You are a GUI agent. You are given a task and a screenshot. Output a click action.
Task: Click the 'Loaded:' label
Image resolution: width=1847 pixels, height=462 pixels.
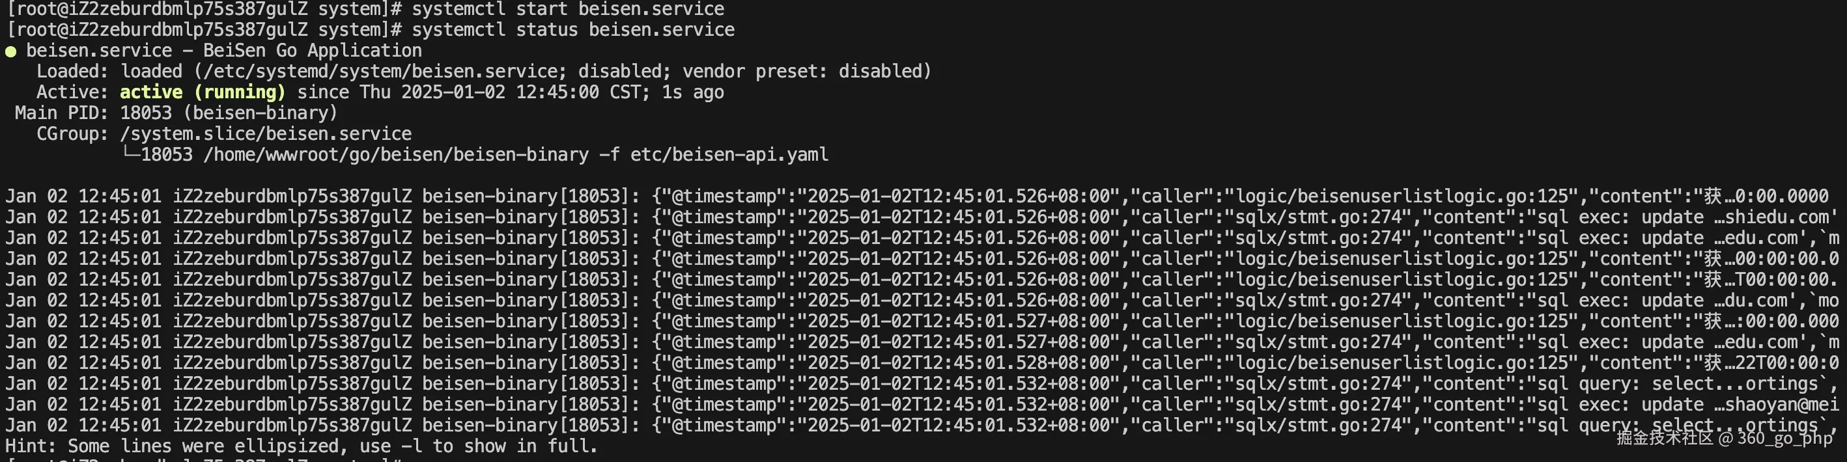(73, 72)
